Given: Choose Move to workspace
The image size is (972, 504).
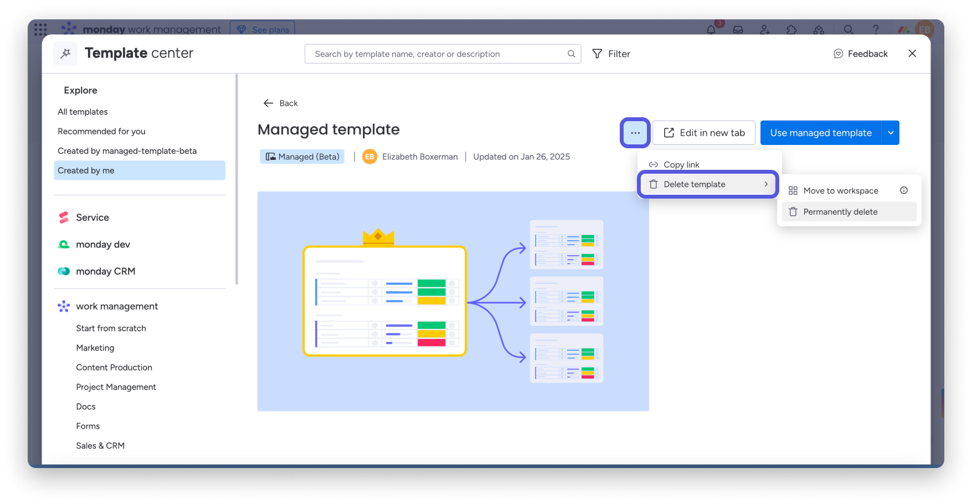Looking at the screenshot, I should 841,190.
